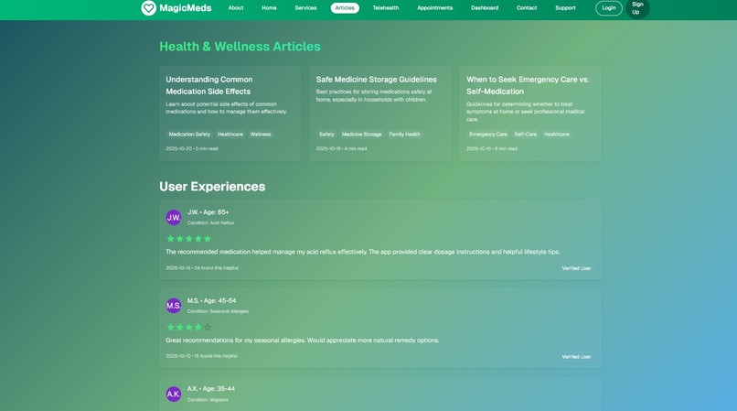Click the '2025-10-18 • 4 min read' date
The height and width of the screenshot is (411, 737).
point(341,148)
